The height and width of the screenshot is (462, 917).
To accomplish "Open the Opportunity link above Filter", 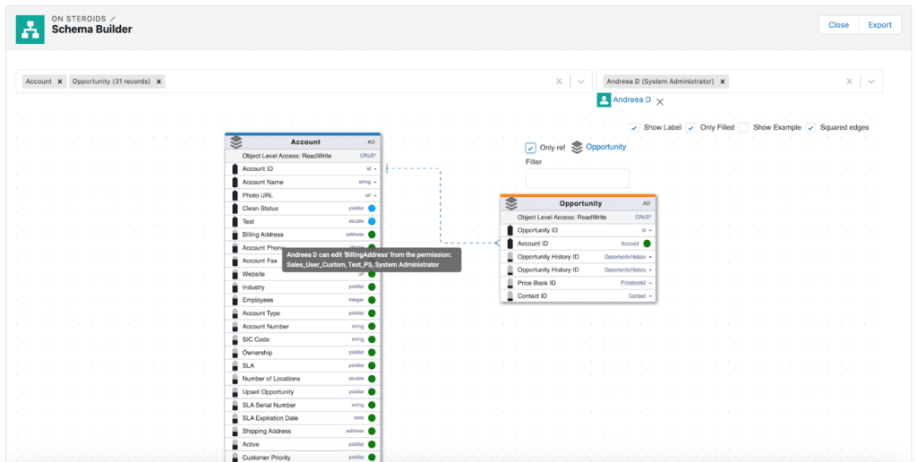I will tap(606, 147).
